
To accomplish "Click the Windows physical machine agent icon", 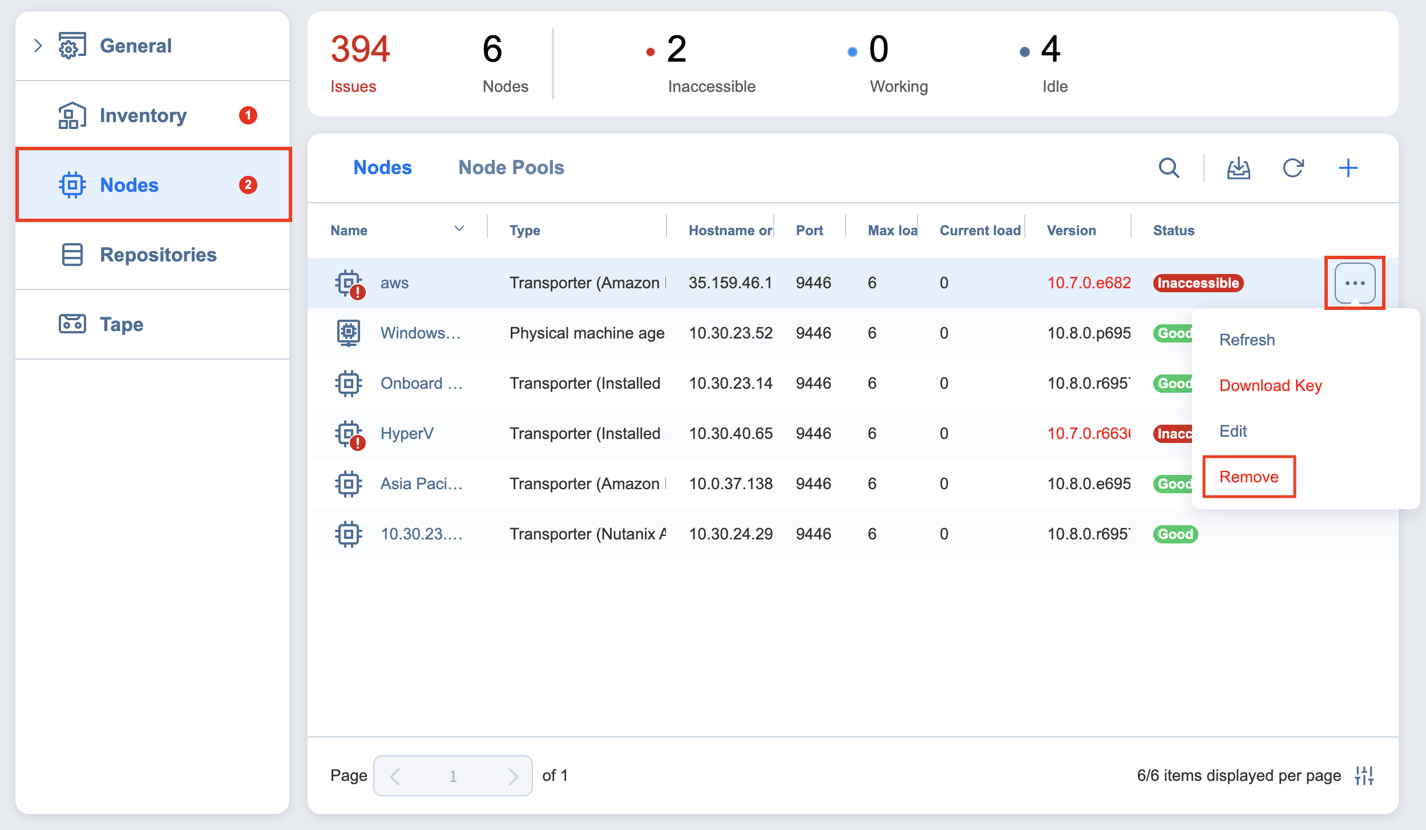I will pyautogui.click(x=349, y=333).
